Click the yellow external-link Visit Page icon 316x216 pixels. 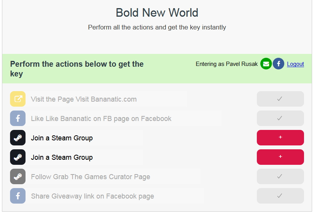18,99
